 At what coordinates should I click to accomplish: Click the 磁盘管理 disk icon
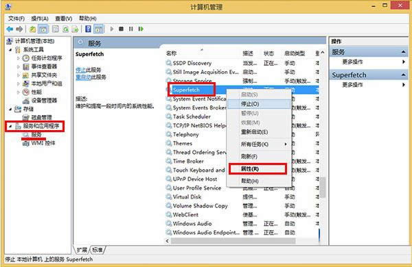click(26, 117)
